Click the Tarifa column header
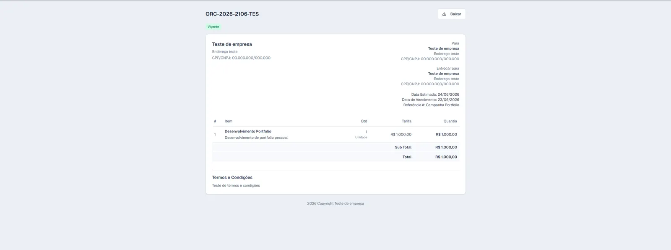The height and width of the screenshot is (250, 671). pyautogui.click(x=406, y=121)
